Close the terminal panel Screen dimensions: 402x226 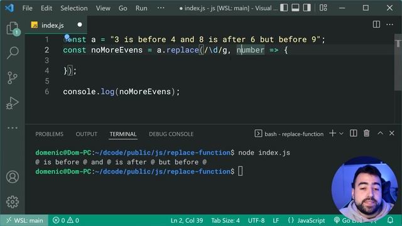pyautogui.click(x=392, y=133)
